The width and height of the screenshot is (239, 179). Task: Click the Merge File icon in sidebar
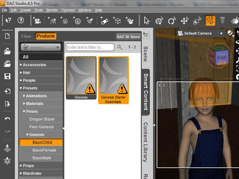[x=7, y=64]
